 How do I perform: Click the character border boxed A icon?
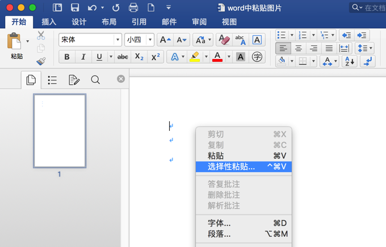coord(257,40)
